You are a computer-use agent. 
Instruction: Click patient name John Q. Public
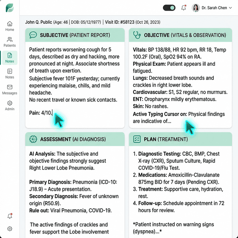click(x=39, y=22)
